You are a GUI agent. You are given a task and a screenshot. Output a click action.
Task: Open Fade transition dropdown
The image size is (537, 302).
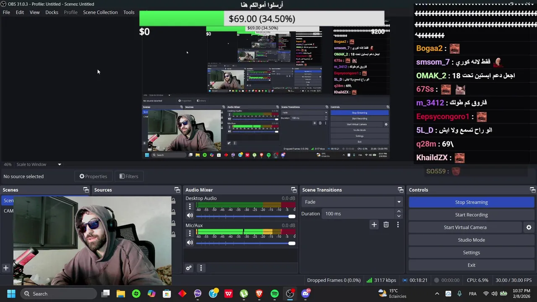352,202
